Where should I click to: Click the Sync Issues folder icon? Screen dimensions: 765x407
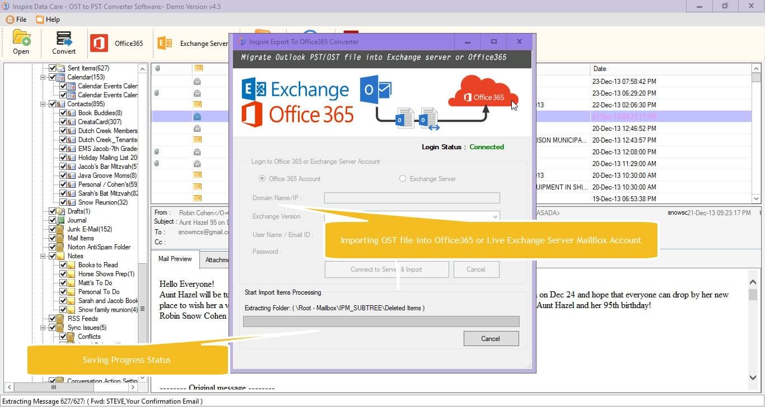[x=61, y=328]
